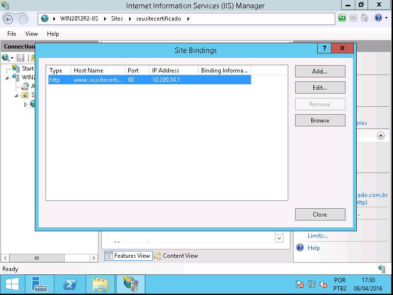Click the Home icon in toolbar
This screenshot has height=295, width=393.
pyautogui.click(x=365, y=18)
